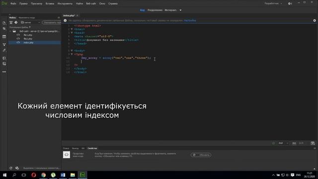Switch to the Вывод panel tab
This screenshot has height=179, width=318.
tap(75, 148)
